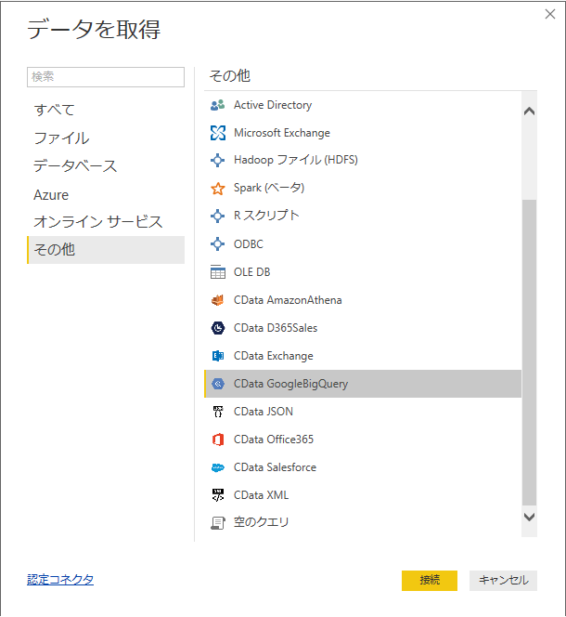Select the CData XML label
This screenshot has height=617, width=566.
click(x=261, y=495)
